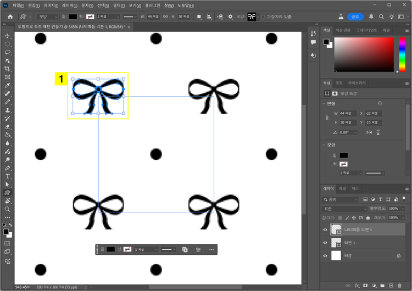Open the blend mode 표준 dropdown
The height and width of the screenshot is (291, 412).
pyautogui.click(x=343, y=209)
